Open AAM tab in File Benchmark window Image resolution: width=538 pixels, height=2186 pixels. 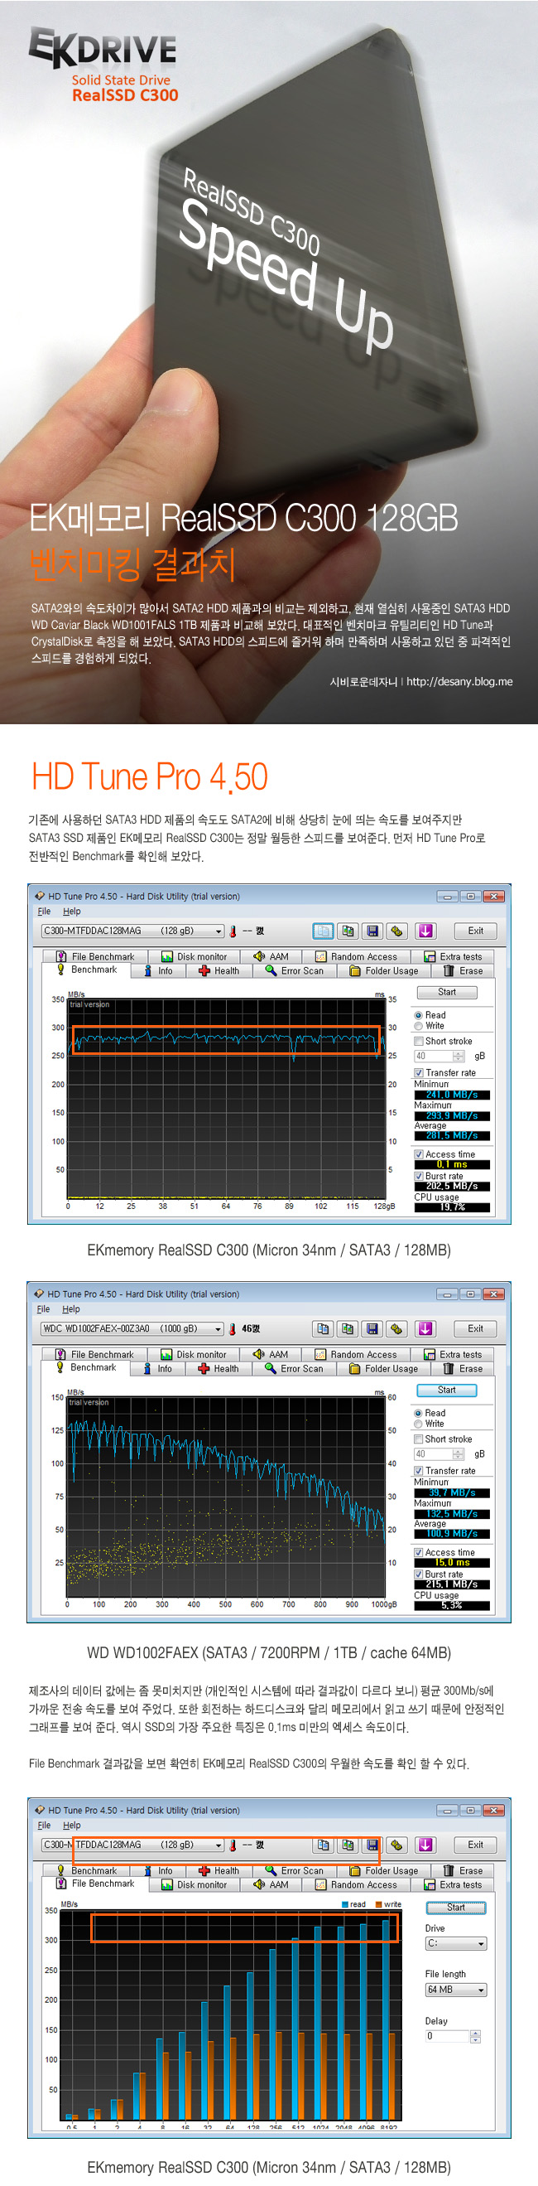pyautogui.click(x=271, y=1884)
